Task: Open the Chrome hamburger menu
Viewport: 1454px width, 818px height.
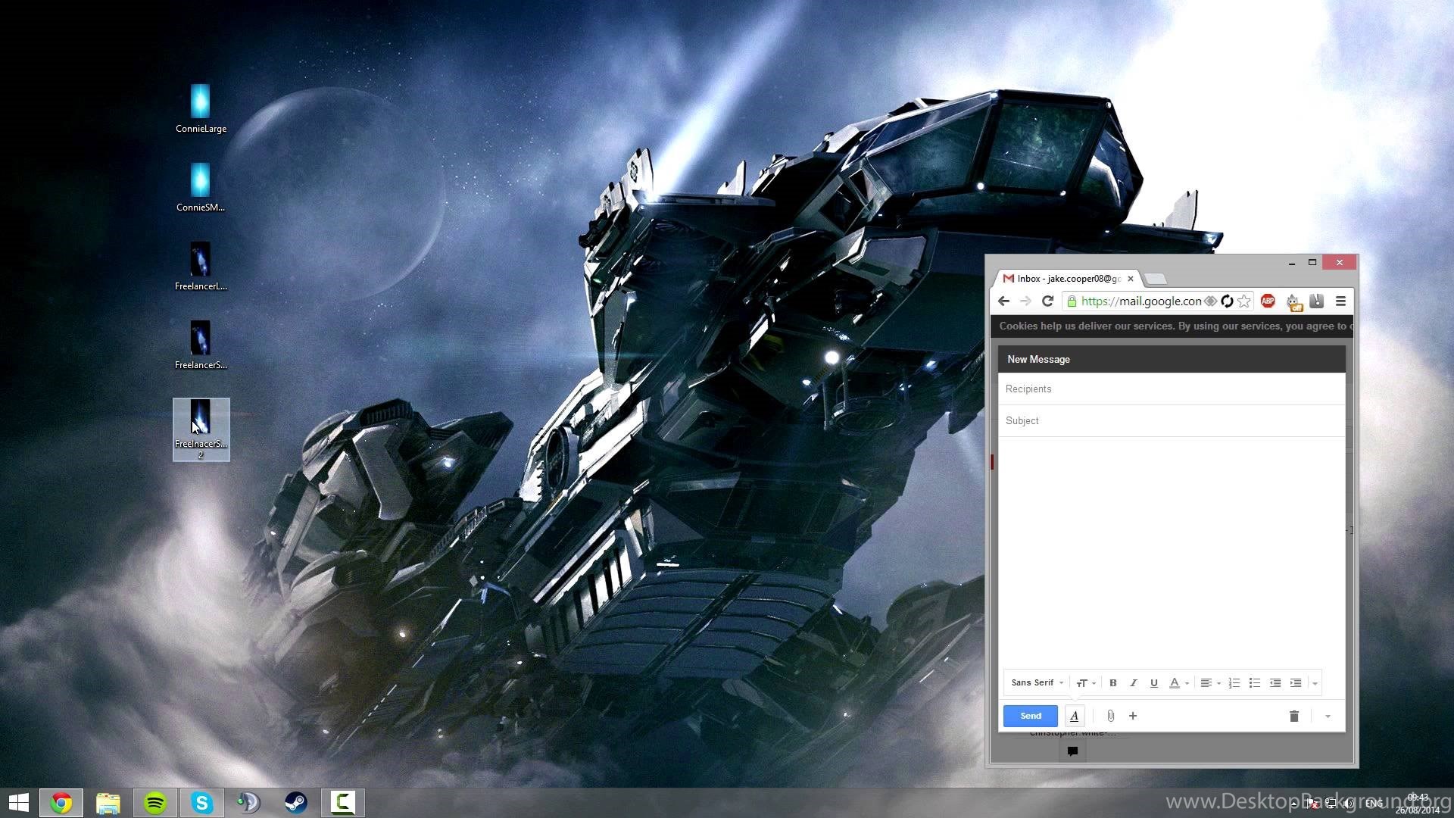Action: [x=1340, y=301]
